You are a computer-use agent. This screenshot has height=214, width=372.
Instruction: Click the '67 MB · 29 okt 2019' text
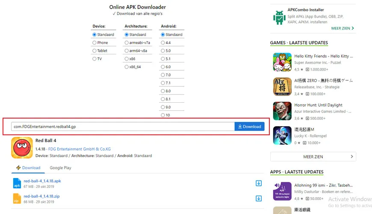click(x=38, y=187)
